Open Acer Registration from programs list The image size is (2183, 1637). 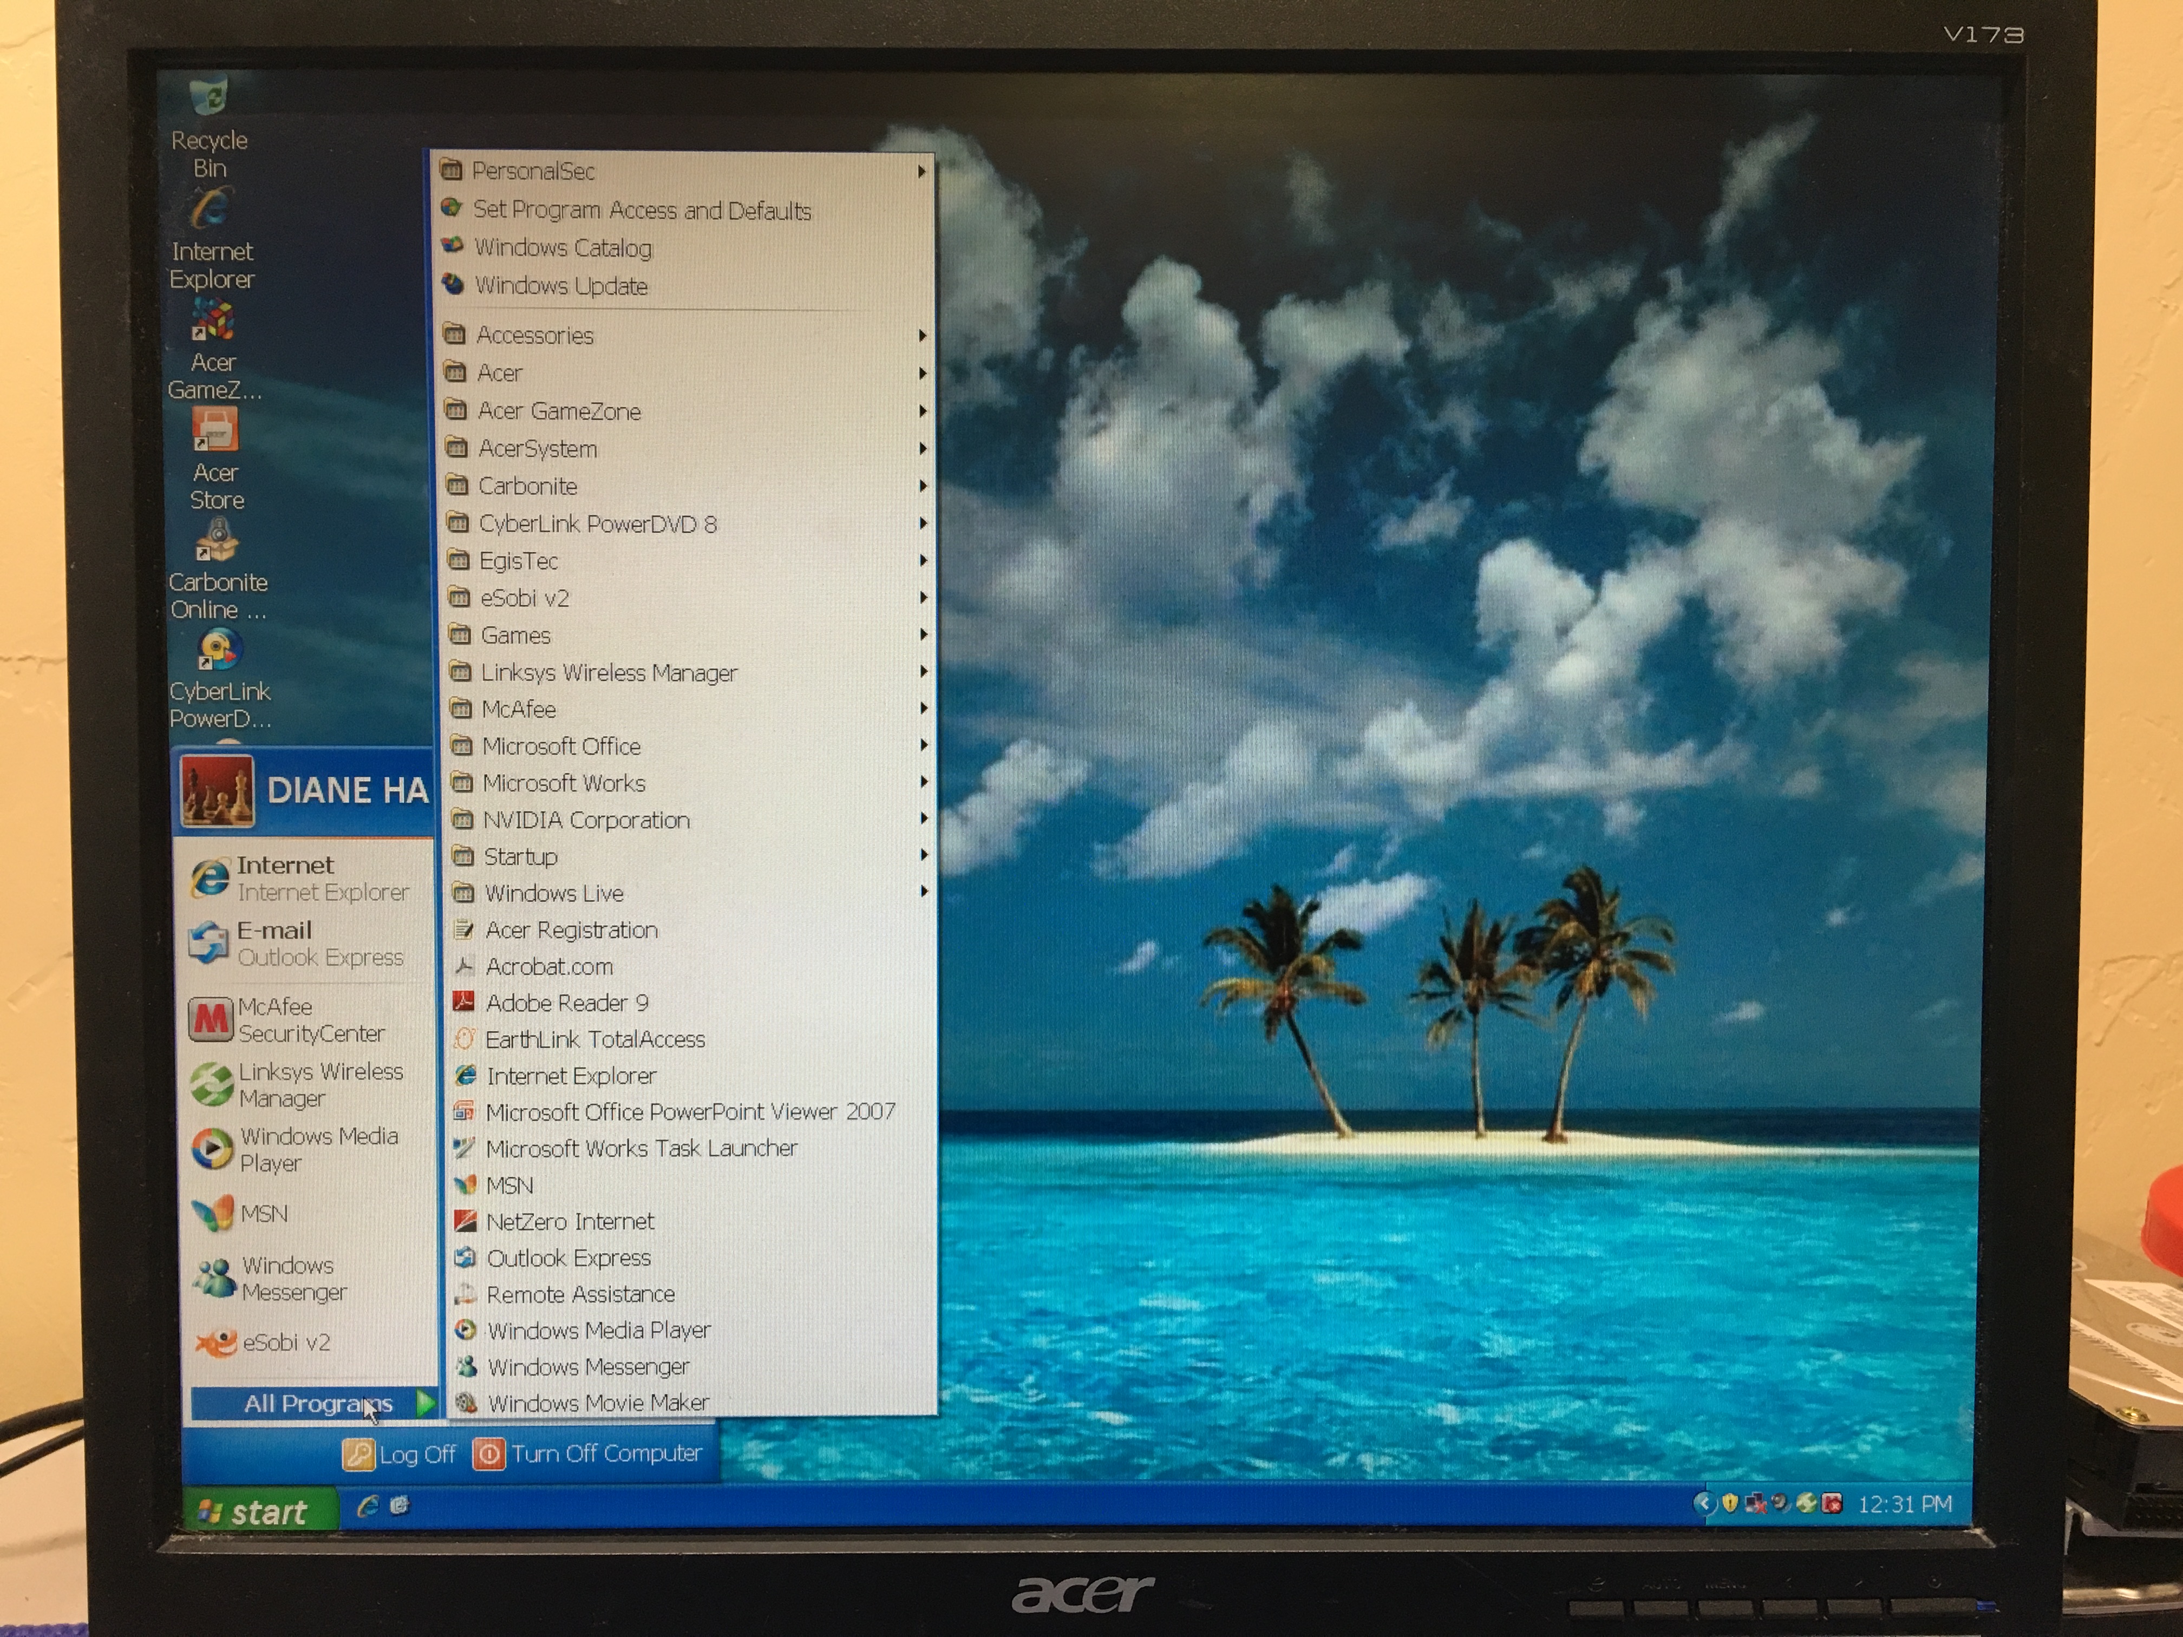click(x=690, y=929)
